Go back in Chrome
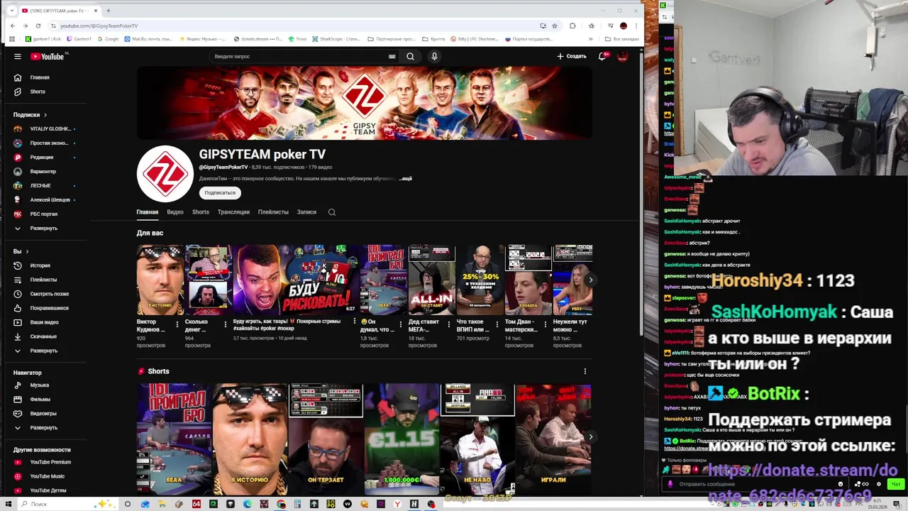Screen dimensions: 908x511 pos(12,26)
